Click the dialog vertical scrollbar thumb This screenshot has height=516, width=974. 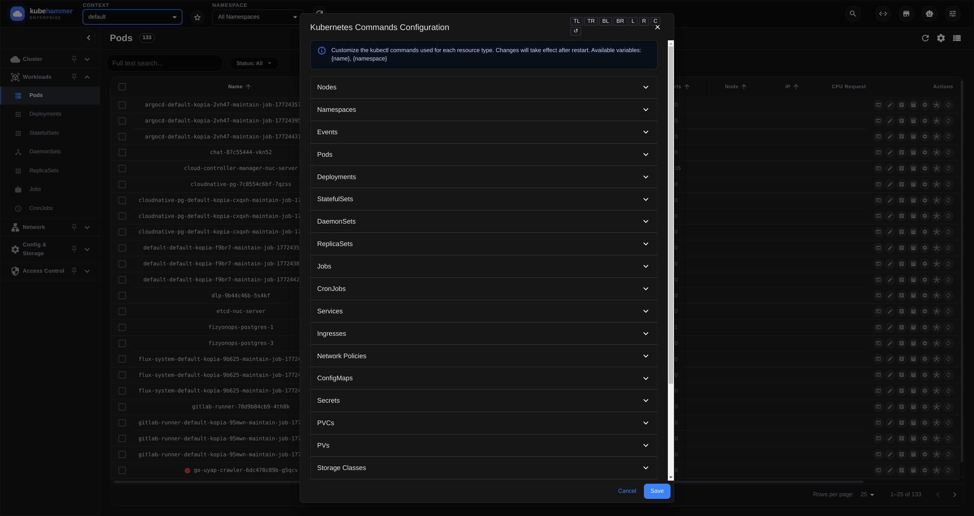tap(671, 215)
